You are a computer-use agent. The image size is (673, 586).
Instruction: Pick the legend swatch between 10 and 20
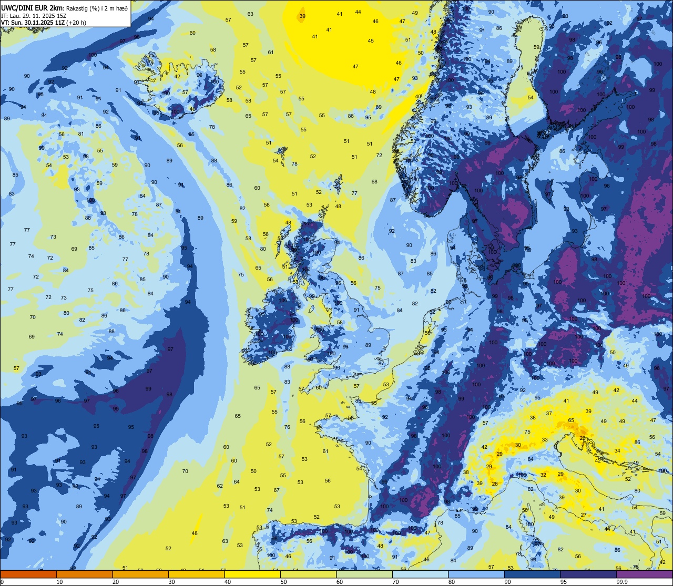[x=84, y=574]
